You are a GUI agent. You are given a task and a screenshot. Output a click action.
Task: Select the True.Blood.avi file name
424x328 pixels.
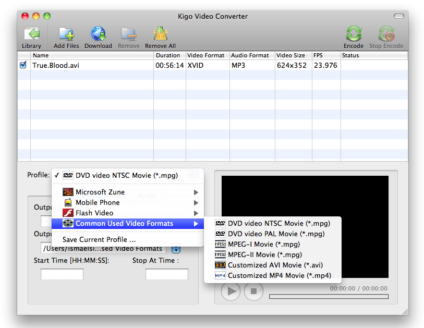tap(56, 65)
